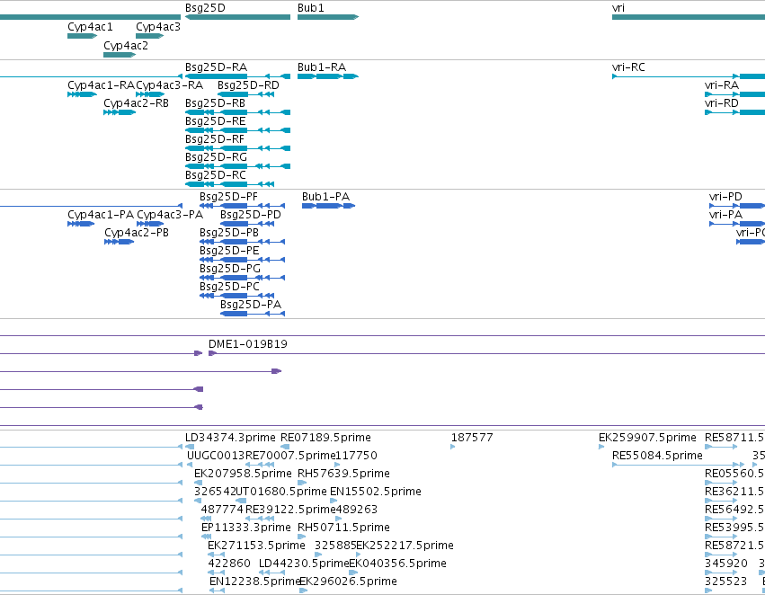Viewport: 765px width, 595px height.
Task: Select the UUGC0013 feature label
Action: 216,456
